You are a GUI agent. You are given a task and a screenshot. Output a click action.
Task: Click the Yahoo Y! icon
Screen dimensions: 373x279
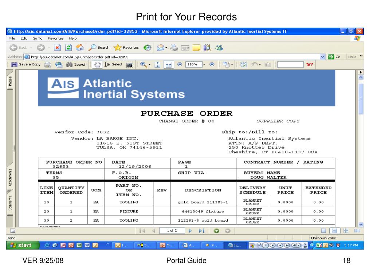pos(310,65)
